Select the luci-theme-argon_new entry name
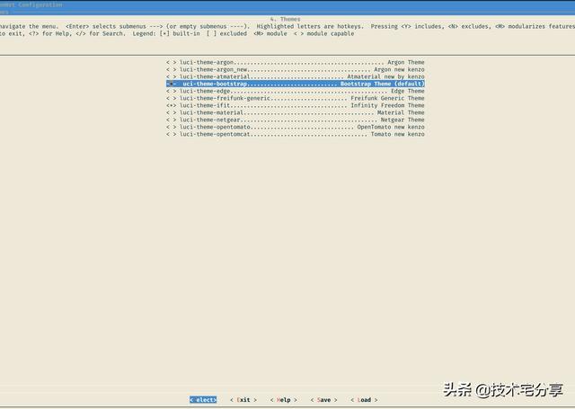Viewport: 575px width, 409px height. [214, 70]
